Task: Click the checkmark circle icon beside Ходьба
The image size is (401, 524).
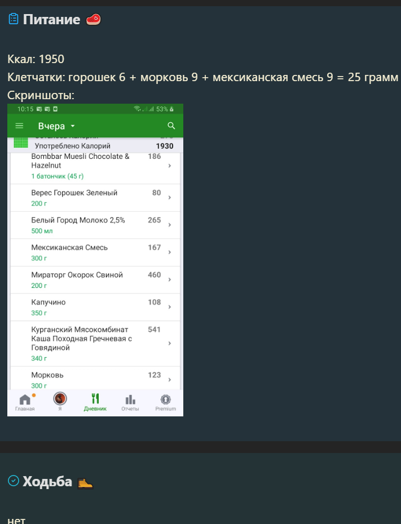Action: pyautogui.click(x=14, y=481)
